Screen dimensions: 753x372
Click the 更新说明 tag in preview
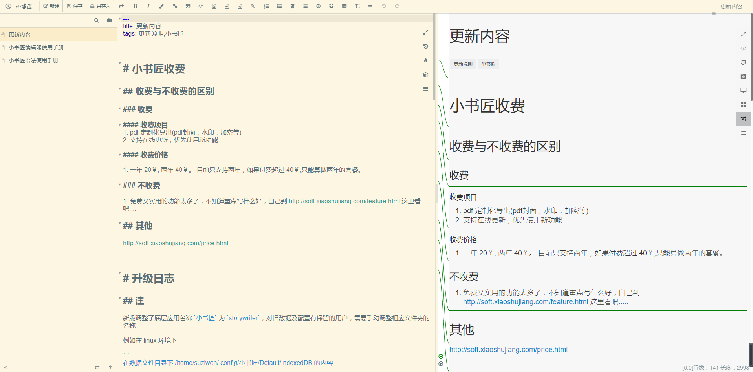[463, 64]
